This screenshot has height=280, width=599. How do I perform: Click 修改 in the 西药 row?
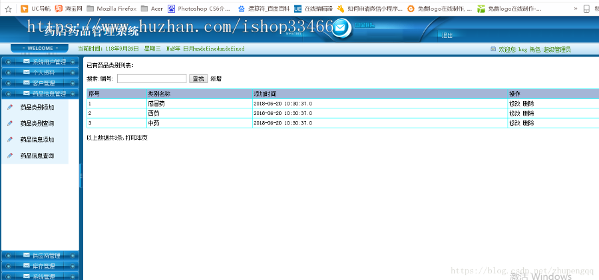[514, 114]
